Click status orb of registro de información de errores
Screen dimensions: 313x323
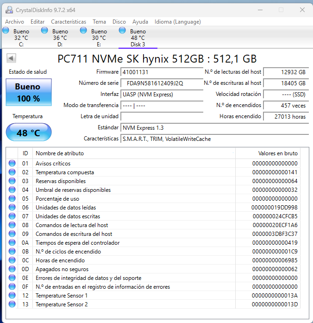point(12,286)
